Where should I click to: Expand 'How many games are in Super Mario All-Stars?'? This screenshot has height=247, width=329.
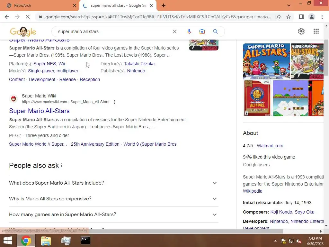(113, 215)
